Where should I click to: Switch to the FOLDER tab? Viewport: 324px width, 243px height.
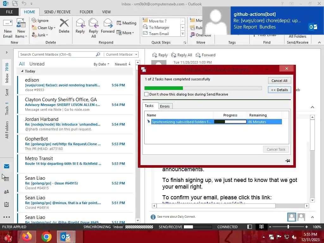coord(86,12)
